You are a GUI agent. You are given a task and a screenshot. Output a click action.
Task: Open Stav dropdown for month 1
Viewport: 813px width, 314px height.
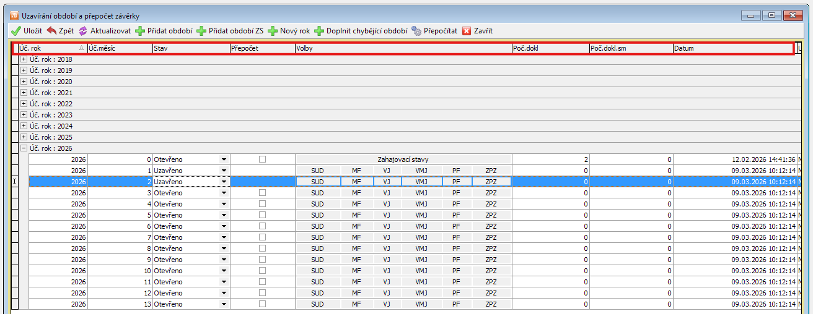pyautogui.click(x=224, y=171)
